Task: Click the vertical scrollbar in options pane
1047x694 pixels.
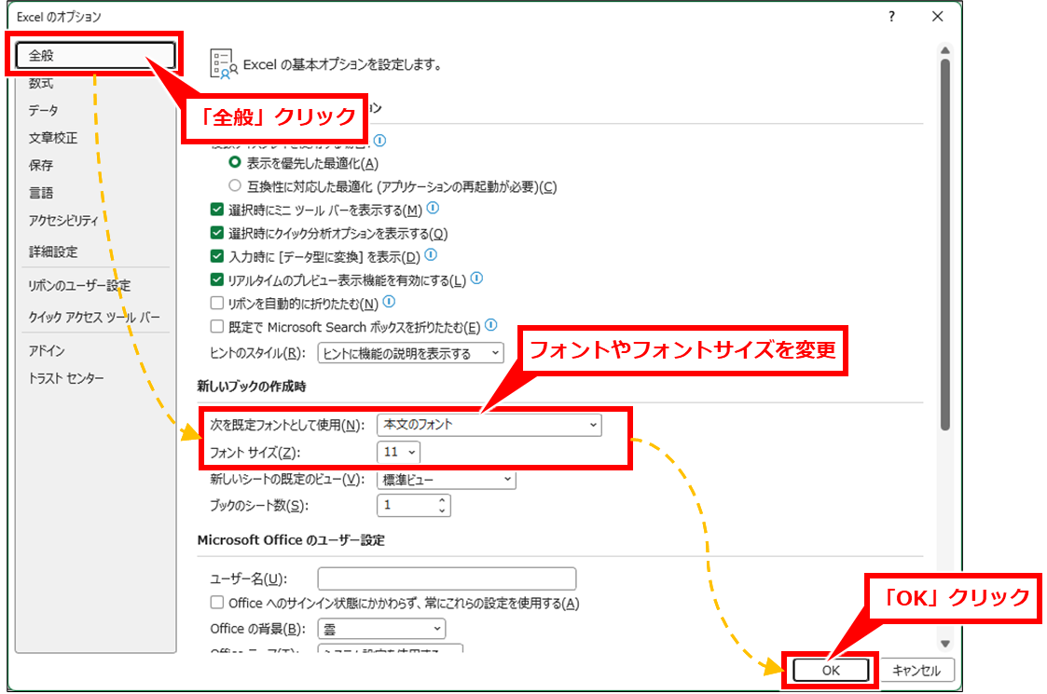Action: click(x=944, y=242)
